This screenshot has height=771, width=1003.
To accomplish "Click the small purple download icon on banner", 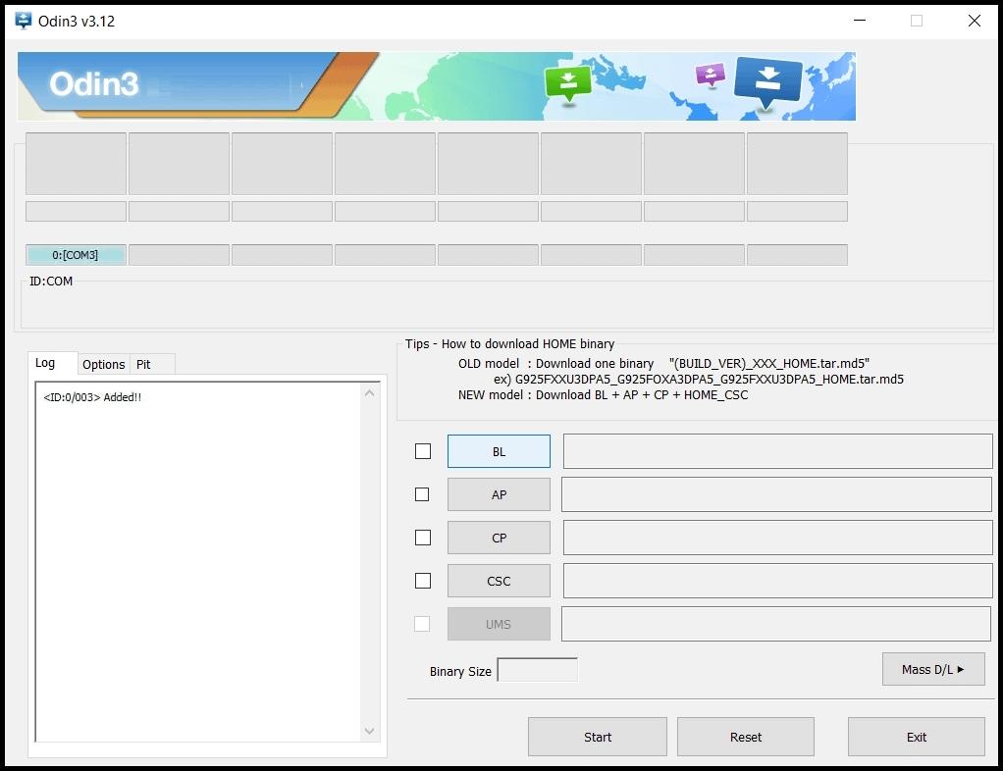I will pos(710,75).
